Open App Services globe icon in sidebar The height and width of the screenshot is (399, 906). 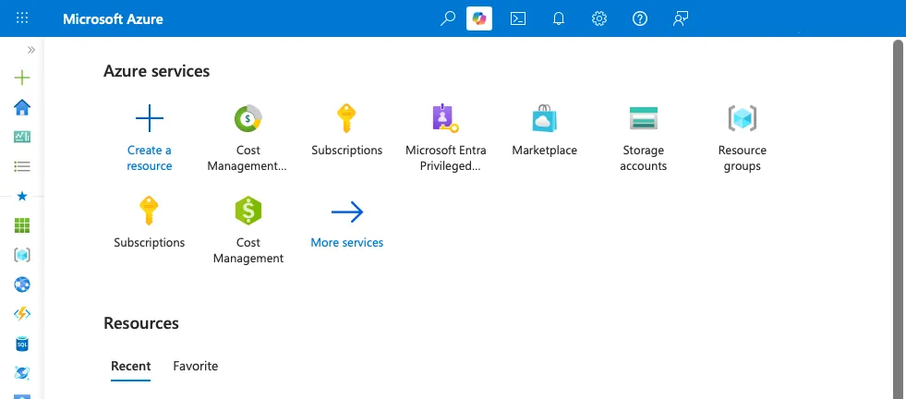click(x=22, y=284)
